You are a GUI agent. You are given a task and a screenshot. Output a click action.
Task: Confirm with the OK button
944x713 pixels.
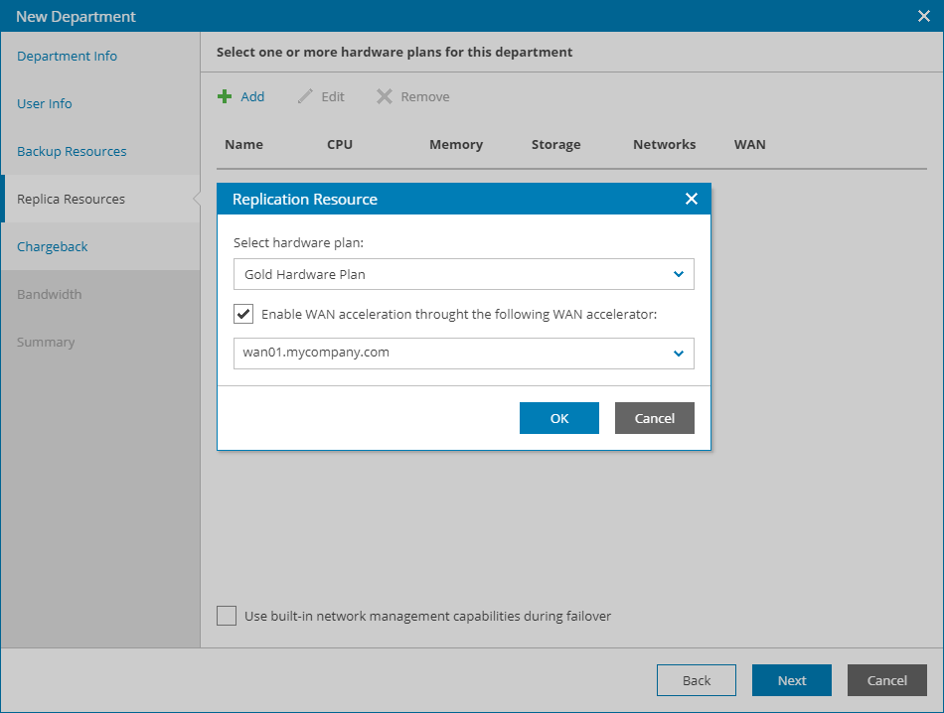coord(558,418)
